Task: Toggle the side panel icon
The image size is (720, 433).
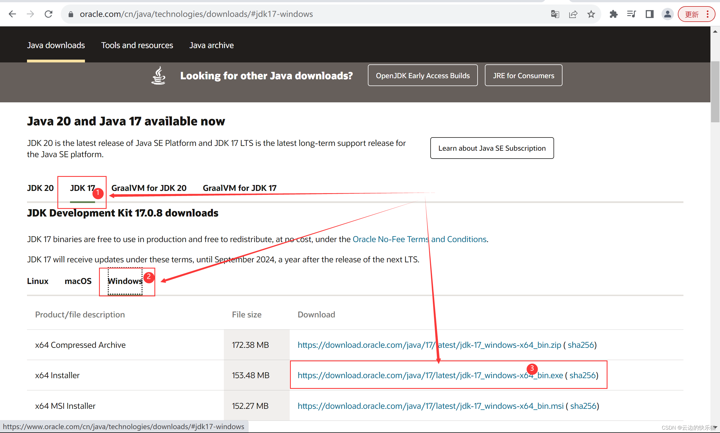Action: click(x=649, y=14)
